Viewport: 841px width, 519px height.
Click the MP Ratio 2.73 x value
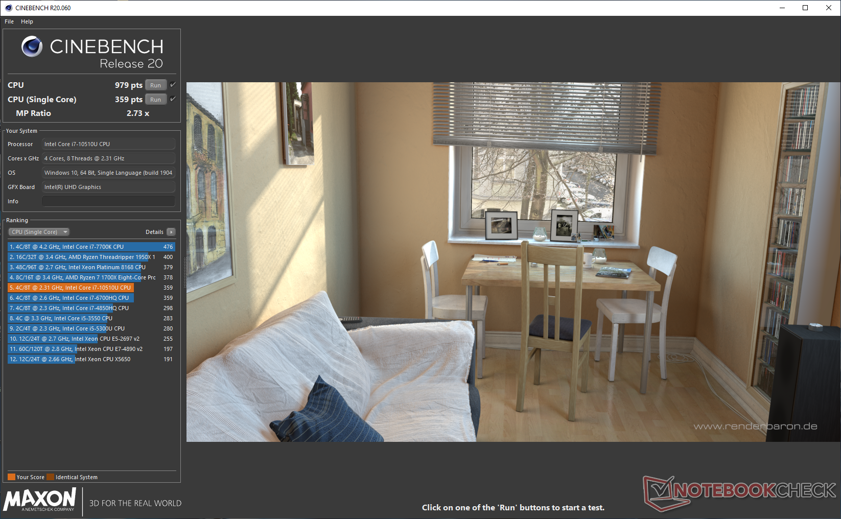138,113
